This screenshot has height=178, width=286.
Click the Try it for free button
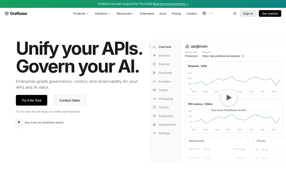point(31,100)
